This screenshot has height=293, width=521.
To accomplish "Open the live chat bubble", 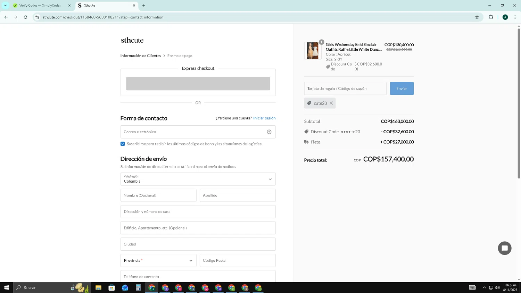I will coord(505,248).
